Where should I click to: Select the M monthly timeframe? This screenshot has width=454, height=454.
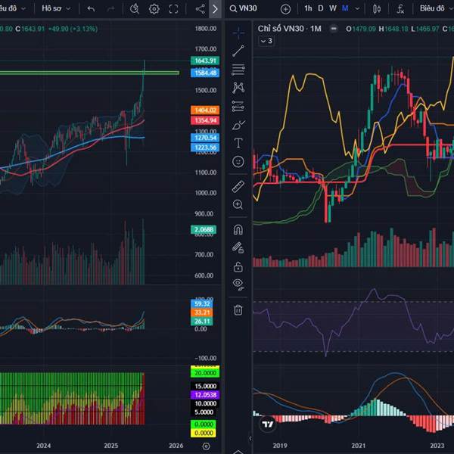[345, 8]
